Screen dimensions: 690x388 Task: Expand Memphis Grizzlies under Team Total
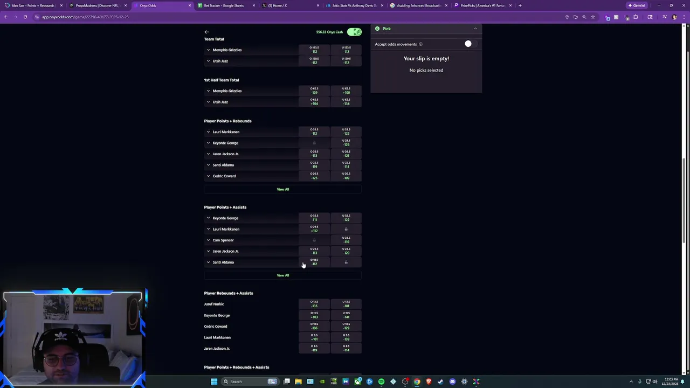pos(208,50)
